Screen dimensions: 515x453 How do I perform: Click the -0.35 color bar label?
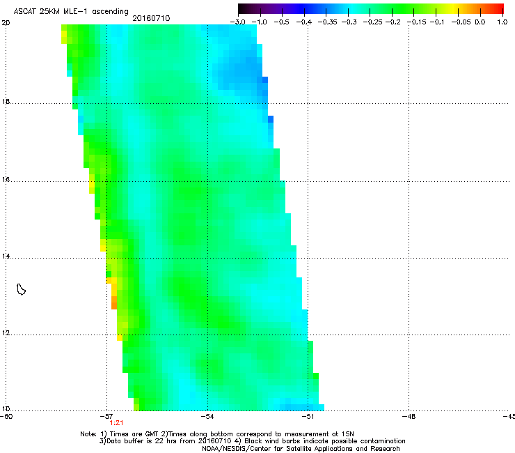(x=326, y=22)
